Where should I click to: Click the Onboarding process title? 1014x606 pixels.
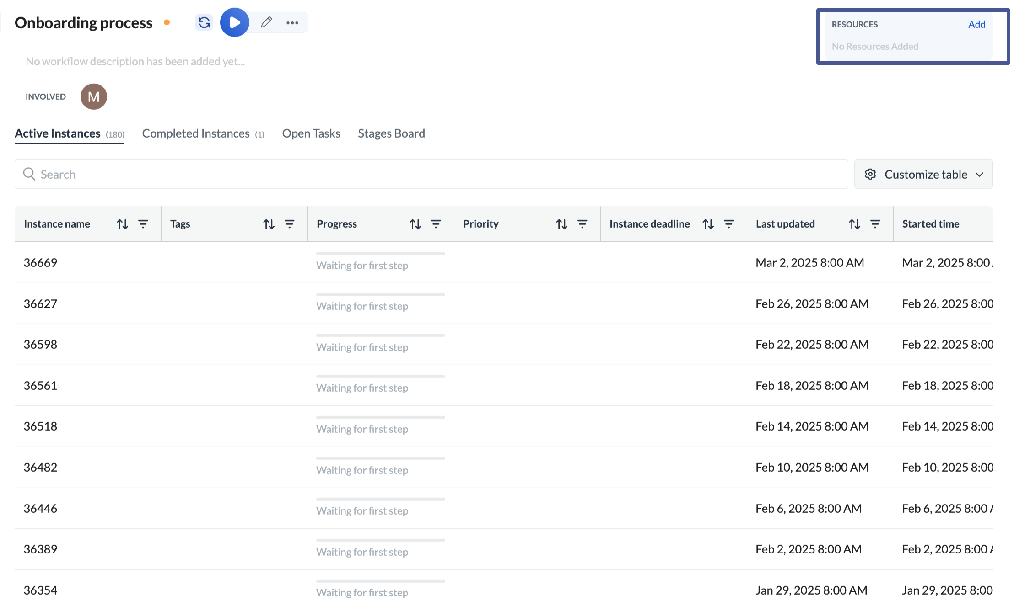pos(84,22)
